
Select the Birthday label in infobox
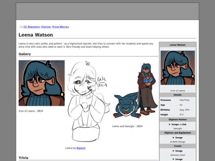click(165, 110)
